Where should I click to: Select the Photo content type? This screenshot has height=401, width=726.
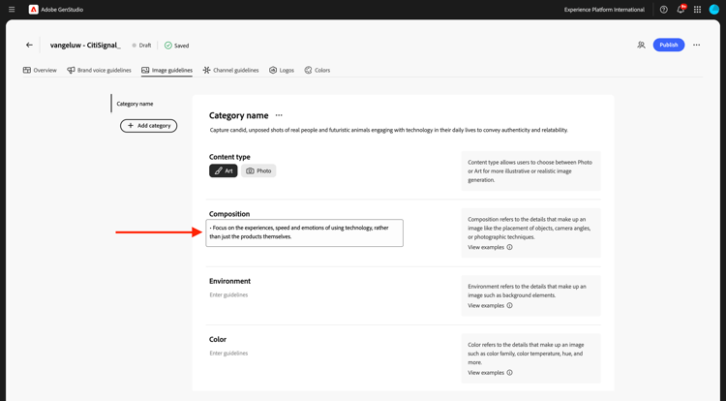click(258, 170)
